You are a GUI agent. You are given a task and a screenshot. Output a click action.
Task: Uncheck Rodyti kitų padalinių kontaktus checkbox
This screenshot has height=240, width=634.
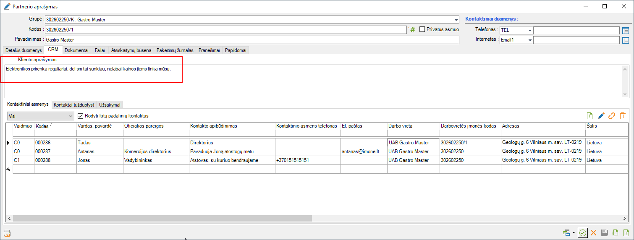81,116
